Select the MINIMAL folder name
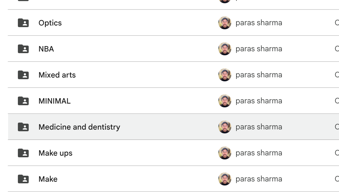This screenshot has width=339, height=192. tap(55, 101)
